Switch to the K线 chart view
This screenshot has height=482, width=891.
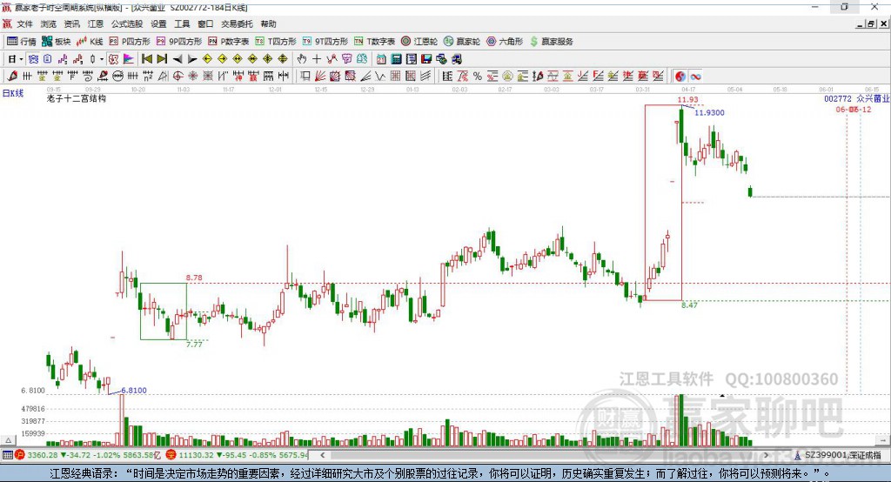click(90, 42)
